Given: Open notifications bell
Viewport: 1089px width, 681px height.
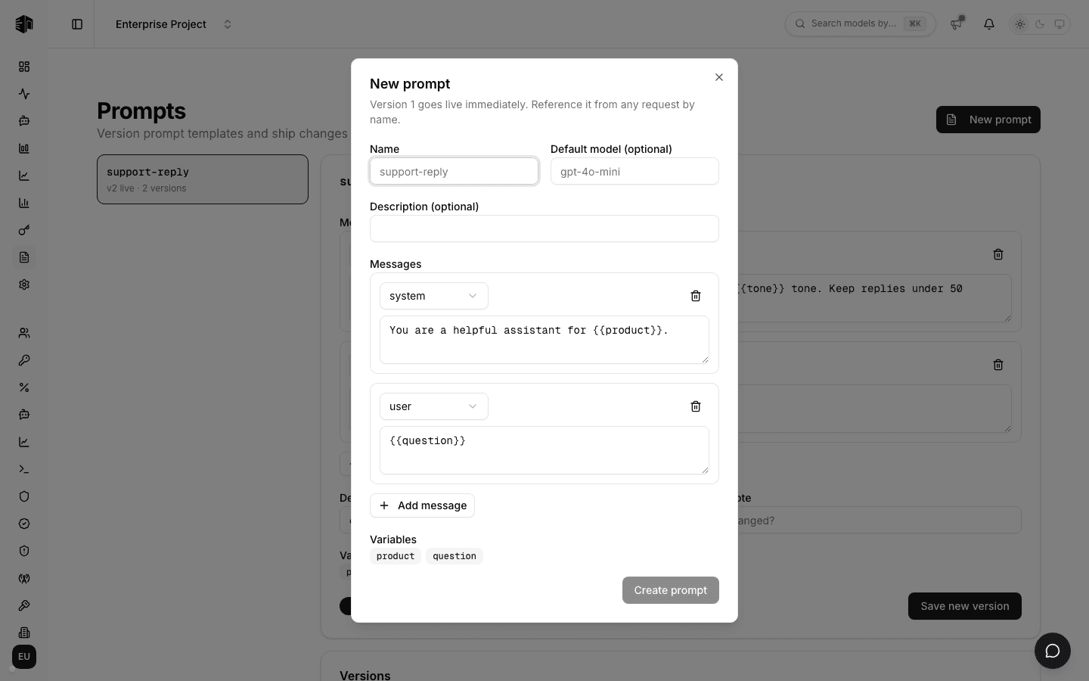Looking at the screenshot, I should pos(989,24).
